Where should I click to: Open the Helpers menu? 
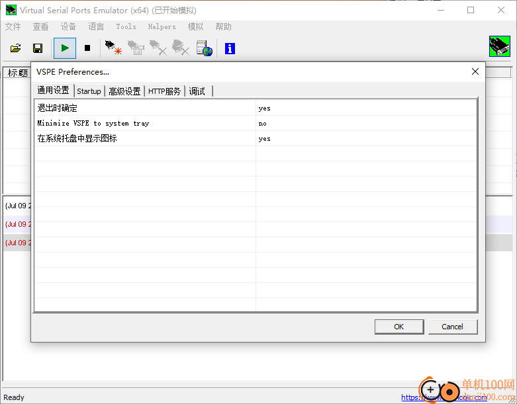pos(162,26)
